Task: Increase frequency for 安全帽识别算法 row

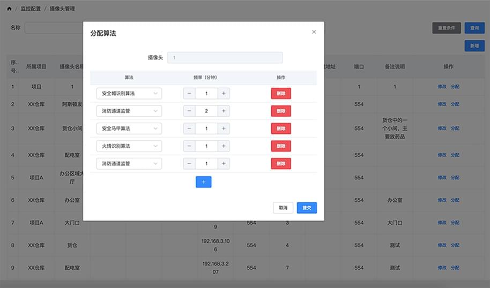Action: pos(224,94)
